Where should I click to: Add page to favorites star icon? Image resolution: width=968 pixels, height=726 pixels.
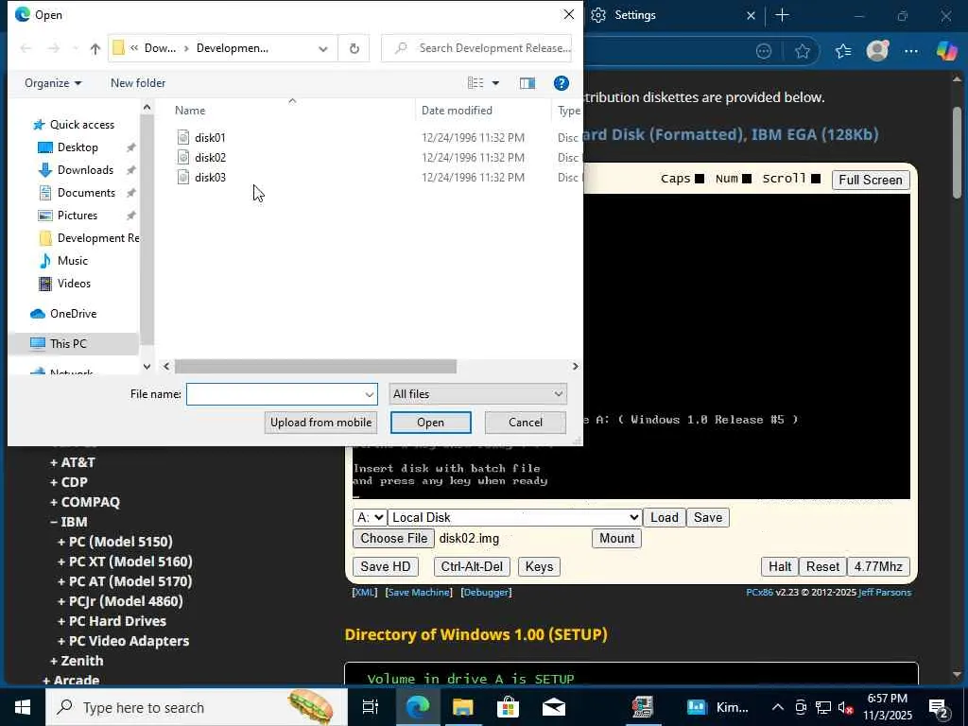click(803, 51)
